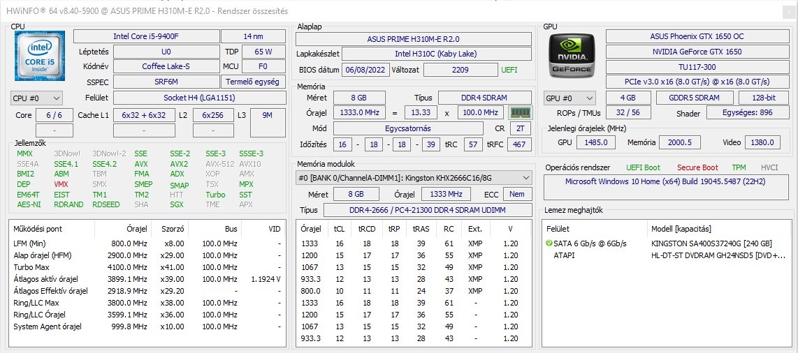Open the CPU #0 selector dropdown

36,98
